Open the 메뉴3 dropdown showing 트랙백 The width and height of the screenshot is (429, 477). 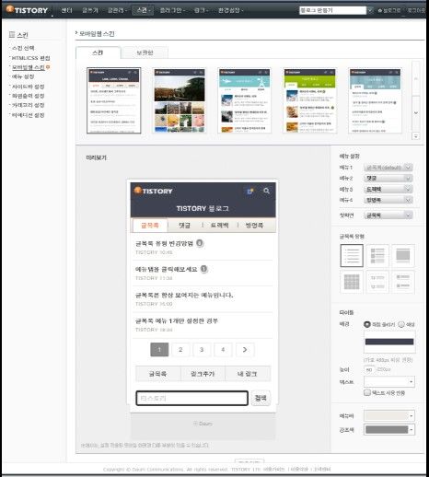[388, 189]
